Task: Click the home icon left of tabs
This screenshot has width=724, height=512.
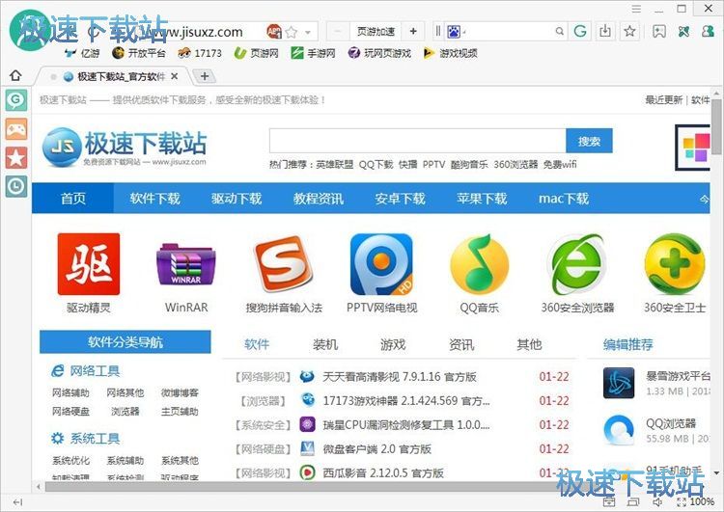Action: click(15, 75)
